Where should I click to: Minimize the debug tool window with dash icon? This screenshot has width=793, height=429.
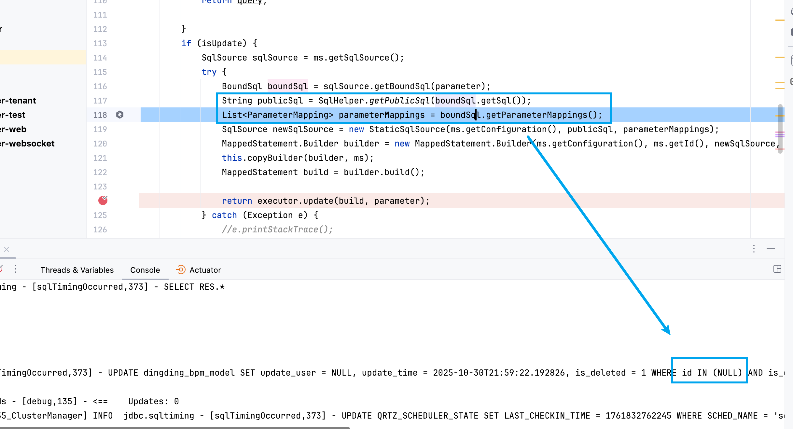(x=771, y=249)
